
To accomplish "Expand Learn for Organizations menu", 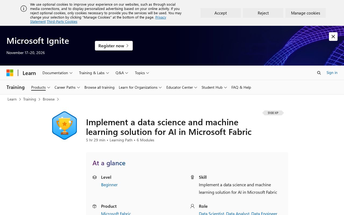I will coord(140,87).
